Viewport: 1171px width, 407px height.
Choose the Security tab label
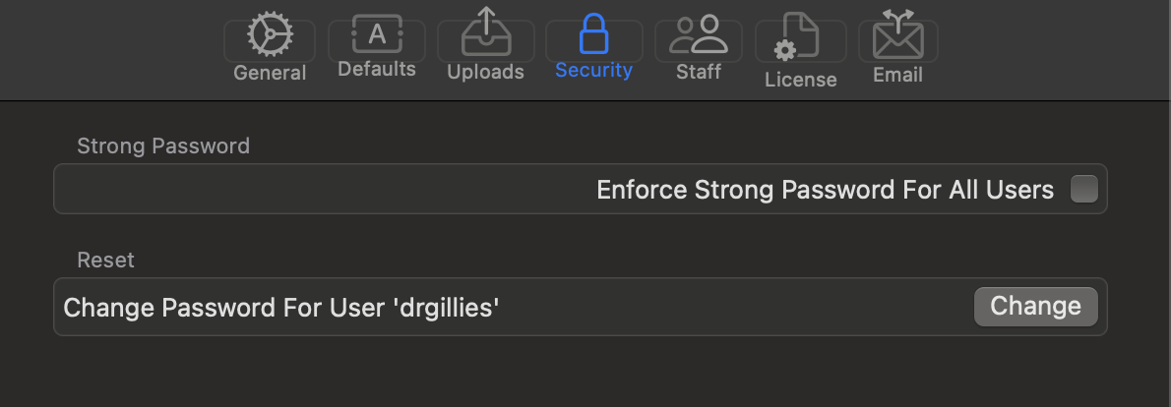coord(593,70)
